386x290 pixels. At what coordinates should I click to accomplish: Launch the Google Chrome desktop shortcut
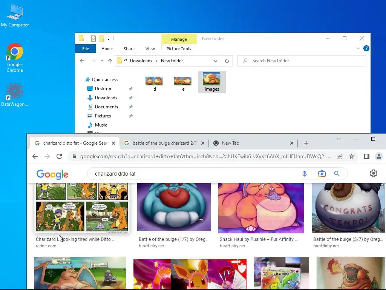pyautogui.click(x=15, y=58)
